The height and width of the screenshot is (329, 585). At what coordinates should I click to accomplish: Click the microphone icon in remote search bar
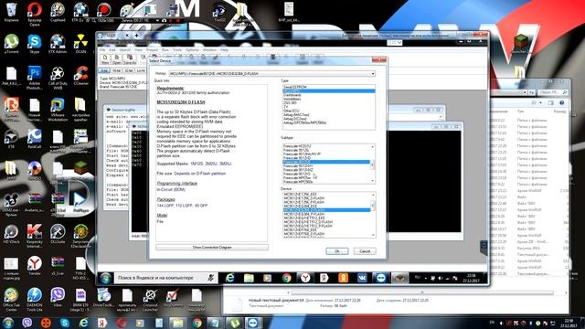(210, 278)
